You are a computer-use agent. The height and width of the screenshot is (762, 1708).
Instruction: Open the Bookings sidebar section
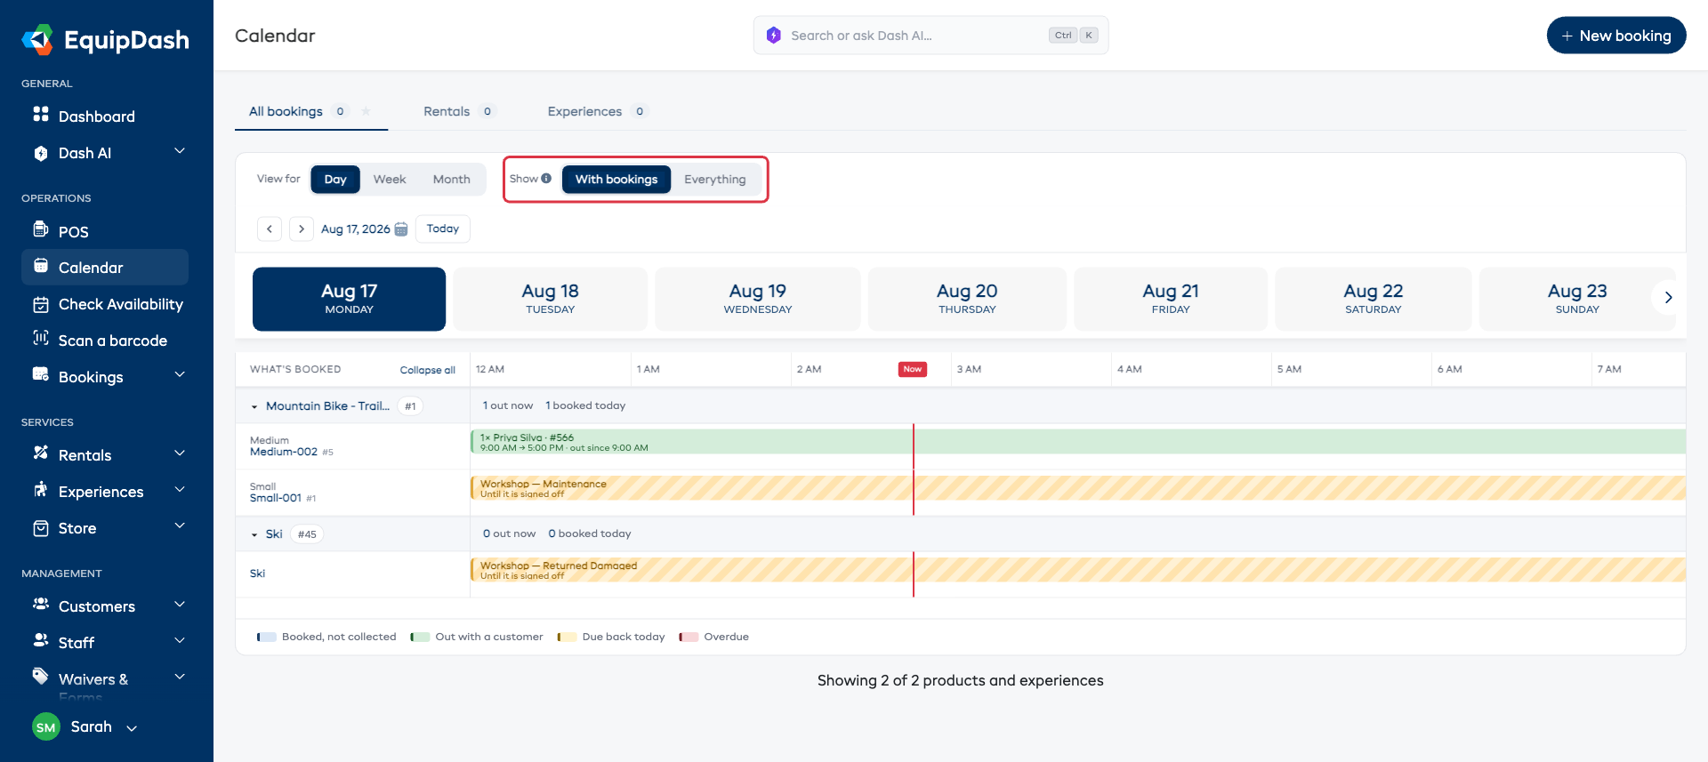pos(105,377)
